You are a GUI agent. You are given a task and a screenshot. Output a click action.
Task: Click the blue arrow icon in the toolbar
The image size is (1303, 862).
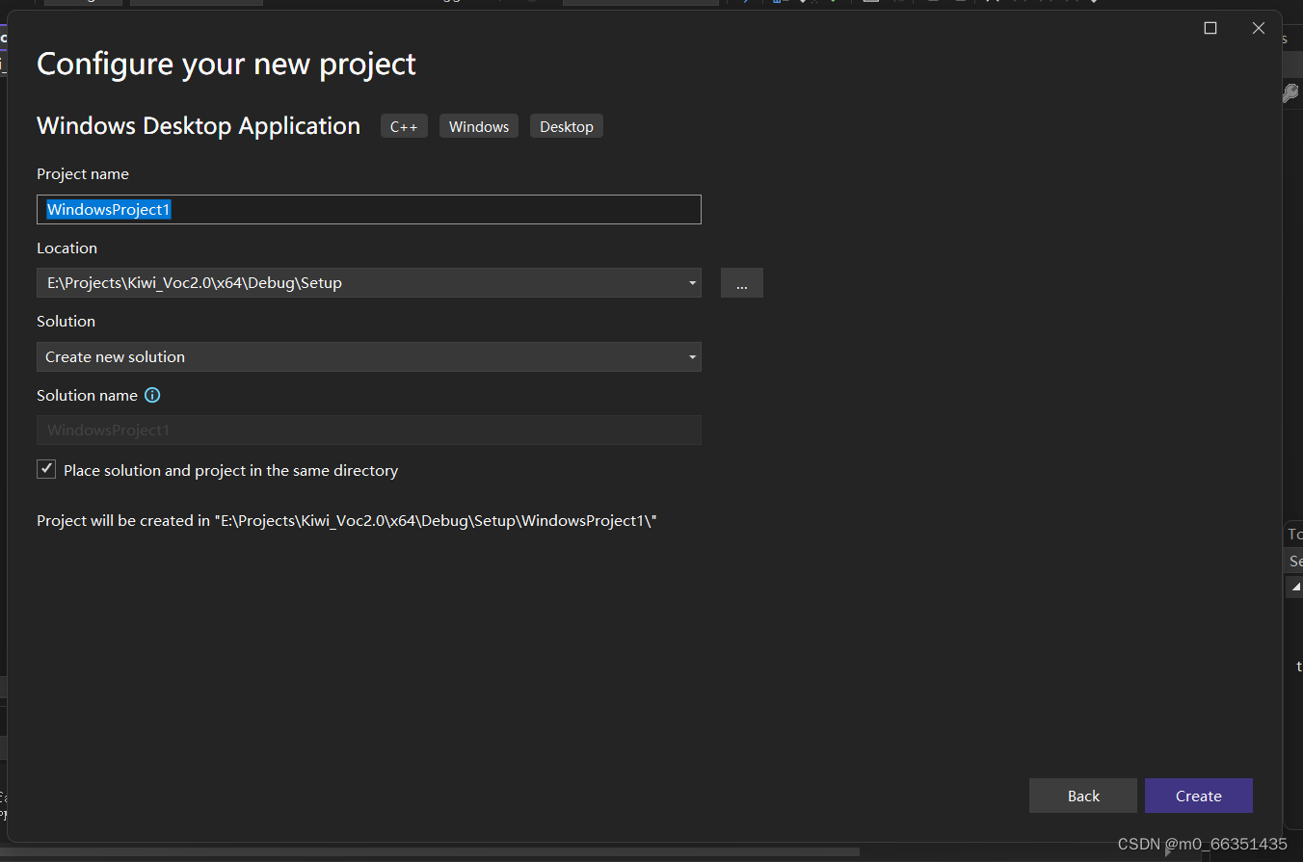tap(745, 4)
